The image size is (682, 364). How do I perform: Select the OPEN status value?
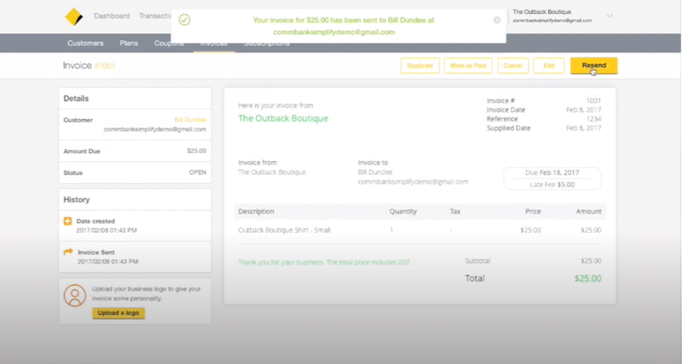point(198,172)
